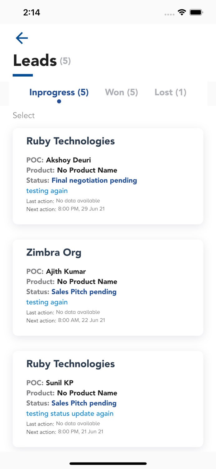Image resolution: width=216 pixels, height=469 pixels.
Task: Tap 'testing again' on the Akshoy Deuri lead
Action: 47,191
